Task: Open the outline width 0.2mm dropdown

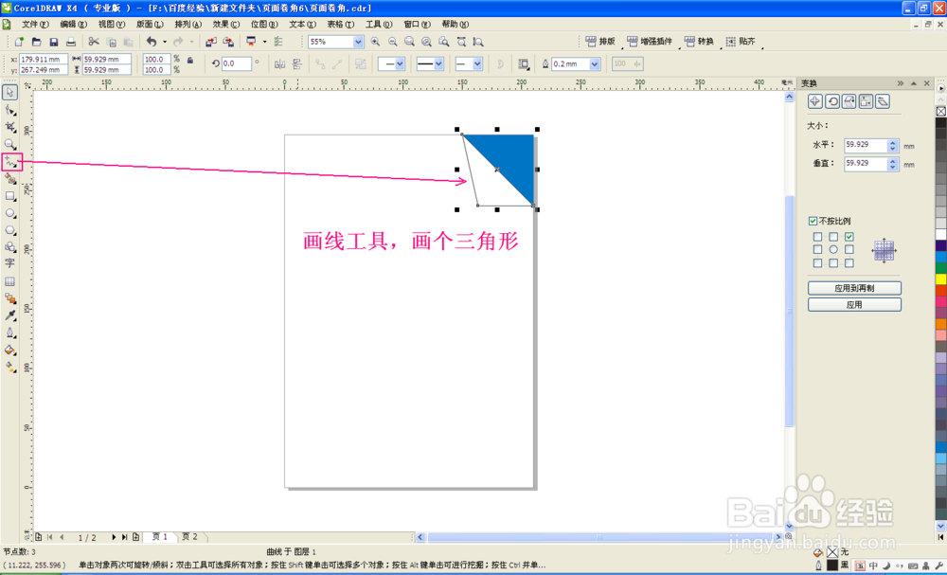Action: click(595, 63)
